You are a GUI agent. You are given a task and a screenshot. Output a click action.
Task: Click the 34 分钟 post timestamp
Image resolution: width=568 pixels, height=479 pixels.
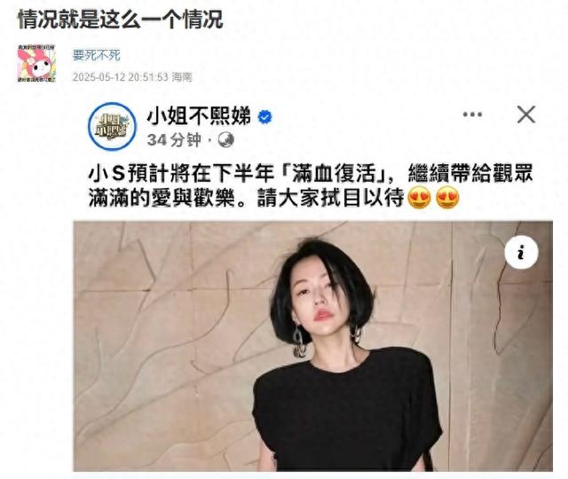[174, 140]
